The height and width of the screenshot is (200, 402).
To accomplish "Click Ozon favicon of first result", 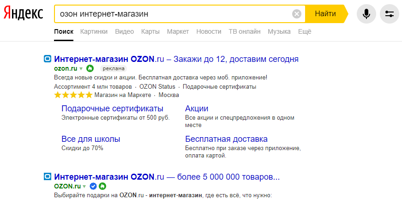I will [x=47, y=59].
